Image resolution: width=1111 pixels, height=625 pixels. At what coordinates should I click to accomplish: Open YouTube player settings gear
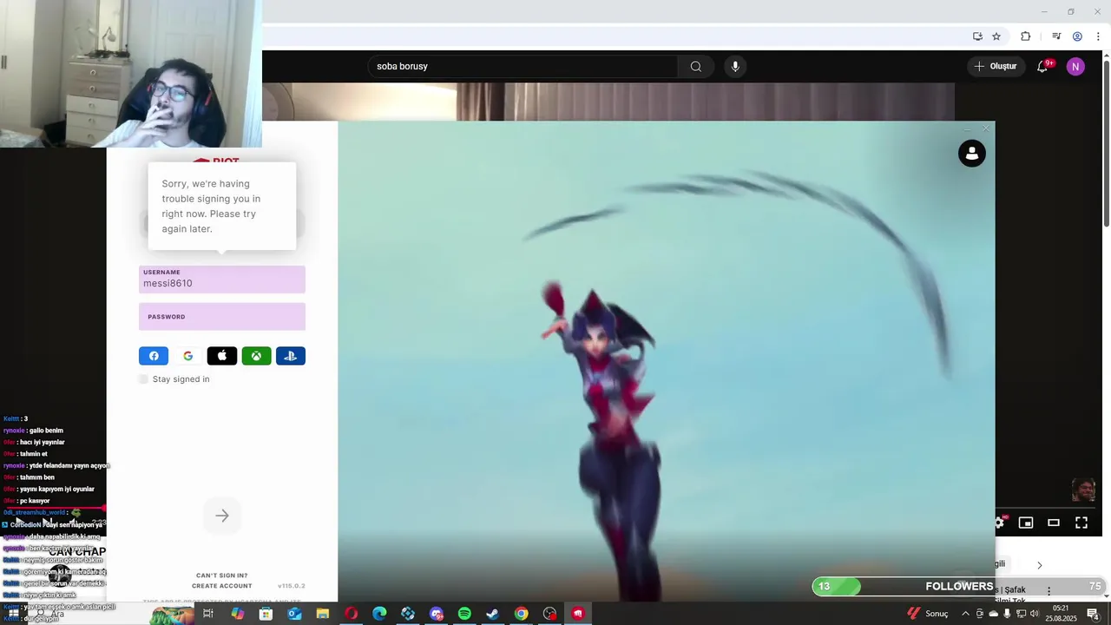pos(999,523)
